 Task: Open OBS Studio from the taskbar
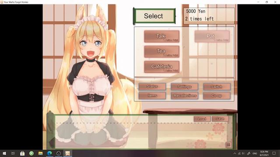coord(59,153)
